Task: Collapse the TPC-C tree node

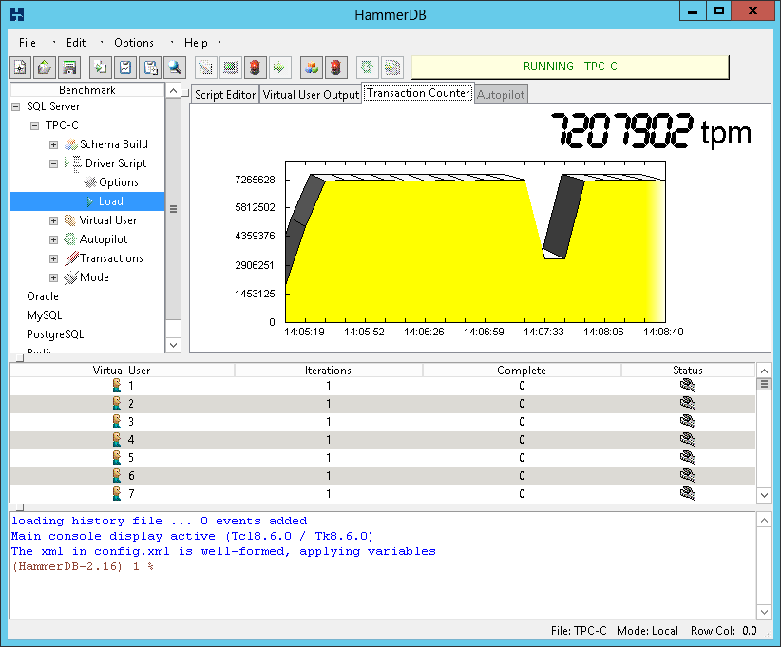Action: (34, 125)
